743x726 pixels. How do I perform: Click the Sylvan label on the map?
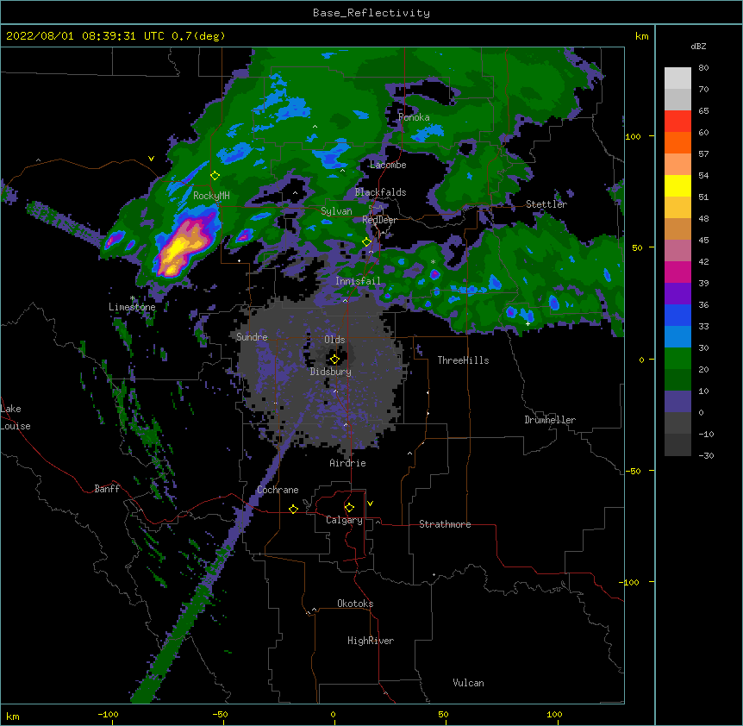[336, 211]
